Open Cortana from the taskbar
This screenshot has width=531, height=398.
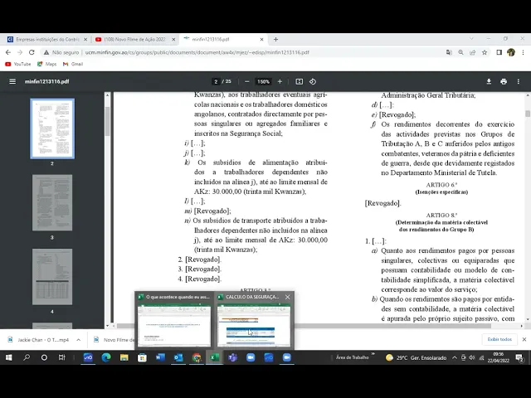44,357
